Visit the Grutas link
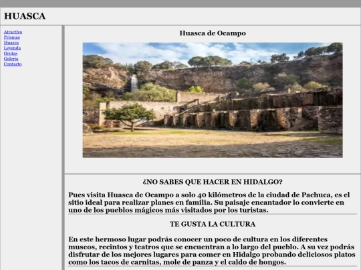The image size is (361, 270). [11, 53]
